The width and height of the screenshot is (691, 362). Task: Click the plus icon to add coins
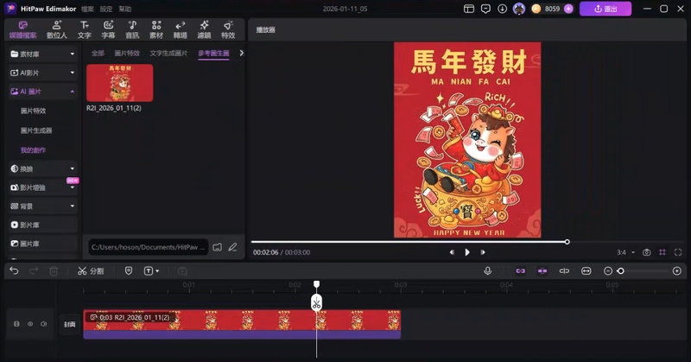point(568,9)
